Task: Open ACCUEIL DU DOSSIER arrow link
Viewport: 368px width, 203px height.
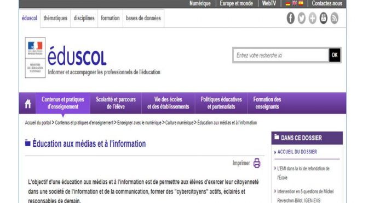Action: point(295,152)
